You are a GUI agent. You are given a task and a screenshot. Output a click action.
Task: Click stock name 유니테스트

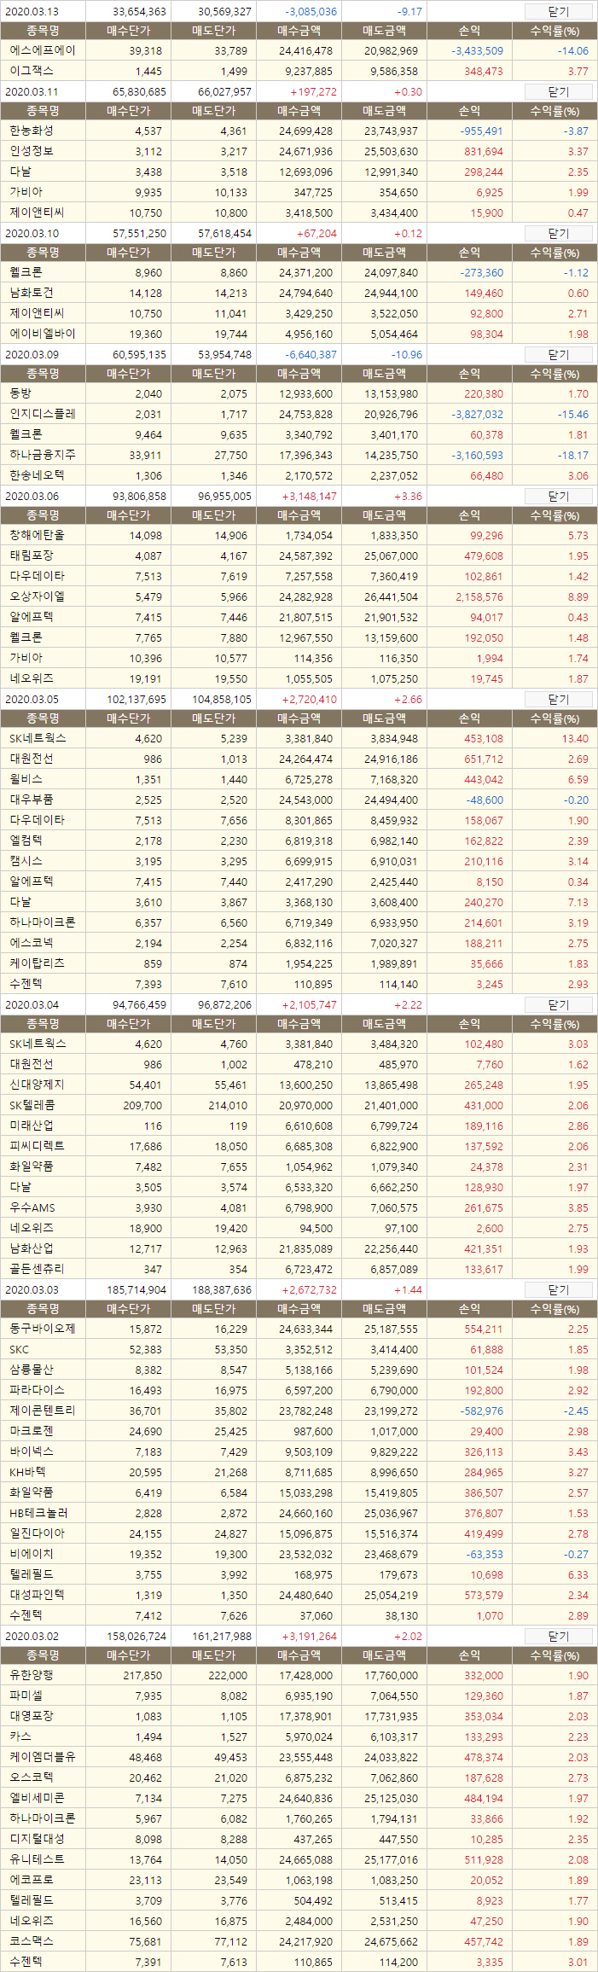[37, 1859]
